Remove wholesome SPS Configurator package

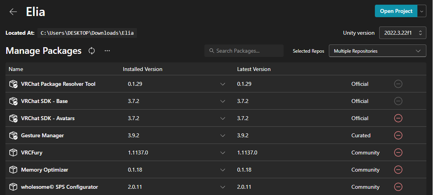click(x=398, y=187)
